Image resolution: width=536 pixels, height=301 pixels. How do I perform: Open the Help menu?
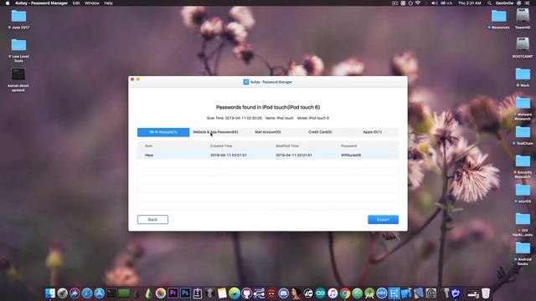tap(108, 3)
